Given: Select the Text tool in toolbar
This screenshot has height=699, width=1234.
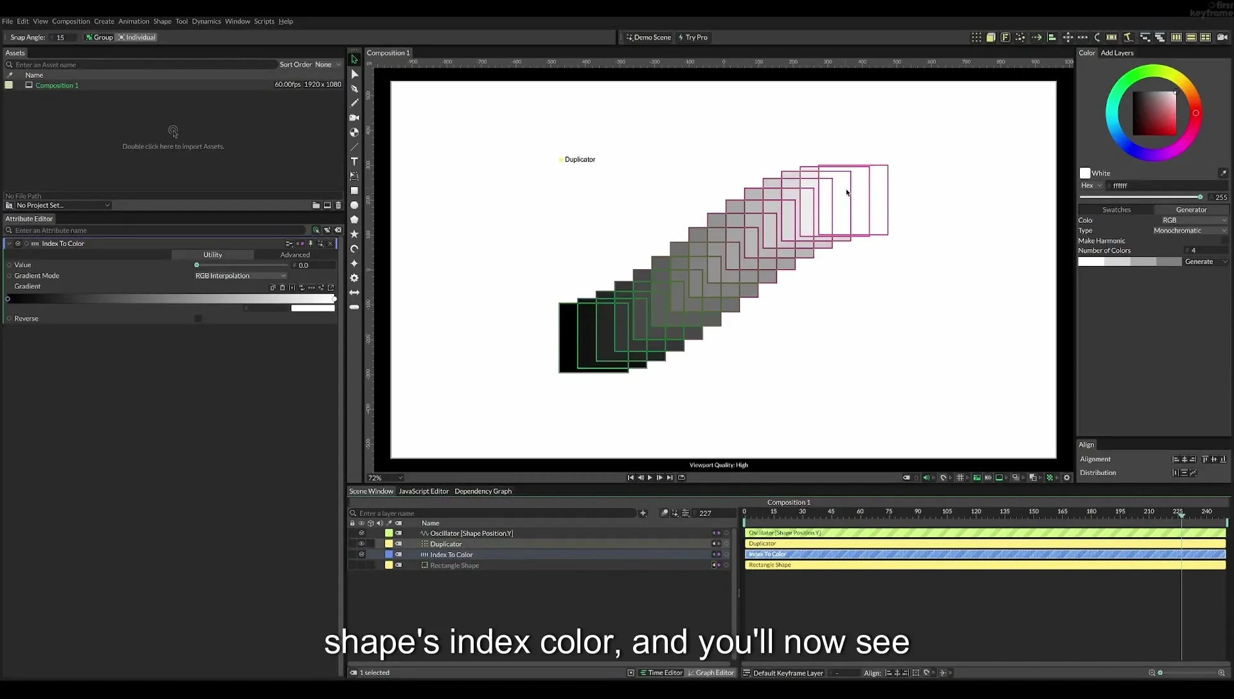Looking at the screenshot, I should [x=354, y=161].
